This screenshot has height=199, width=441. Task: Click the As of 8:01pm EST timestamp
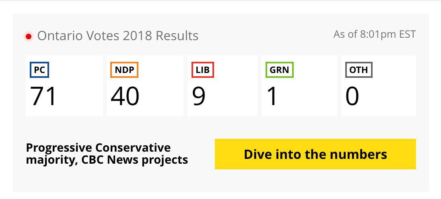pos(374,35)
